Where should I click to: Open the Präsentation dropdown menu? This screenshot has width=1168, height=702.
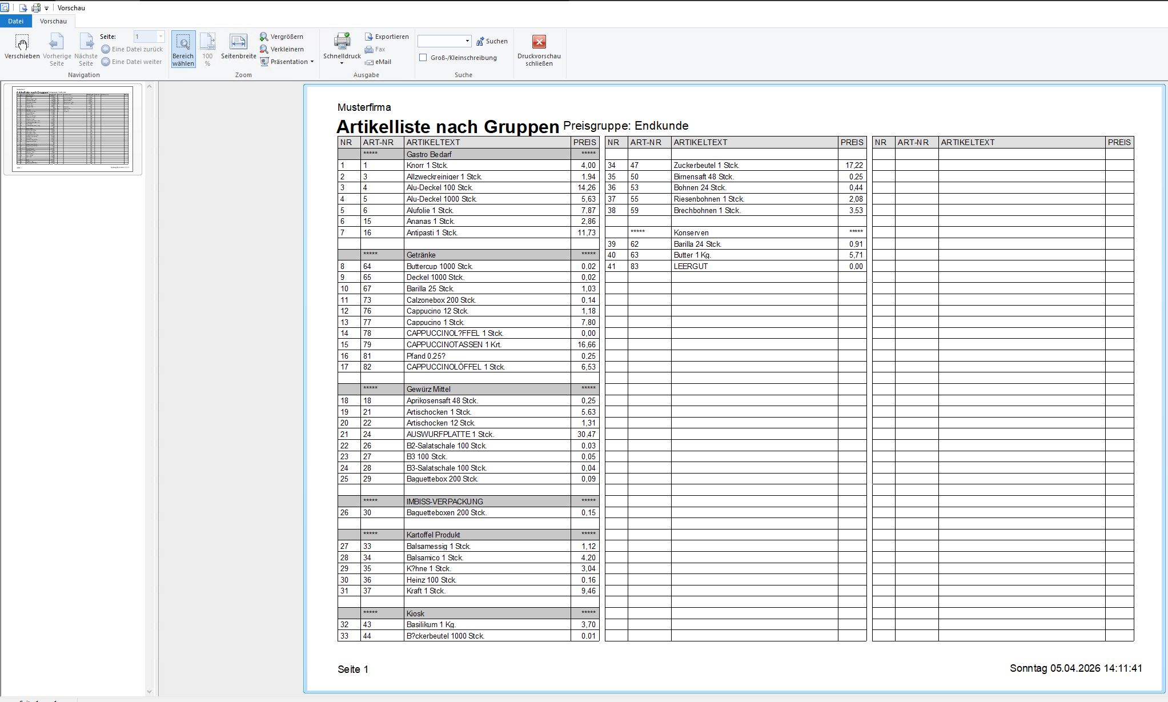(x=287, y=62)
